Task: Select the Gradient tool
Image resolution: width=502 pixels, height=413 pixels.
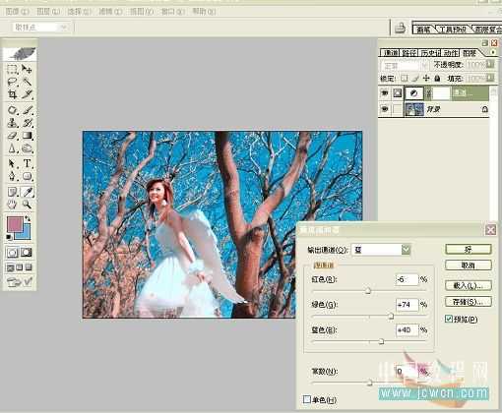Action: (27, 136)
